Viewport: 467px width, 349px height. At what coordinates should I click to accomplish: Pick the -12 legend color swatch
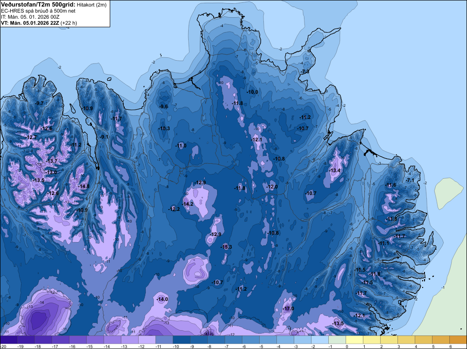(147, 340)
